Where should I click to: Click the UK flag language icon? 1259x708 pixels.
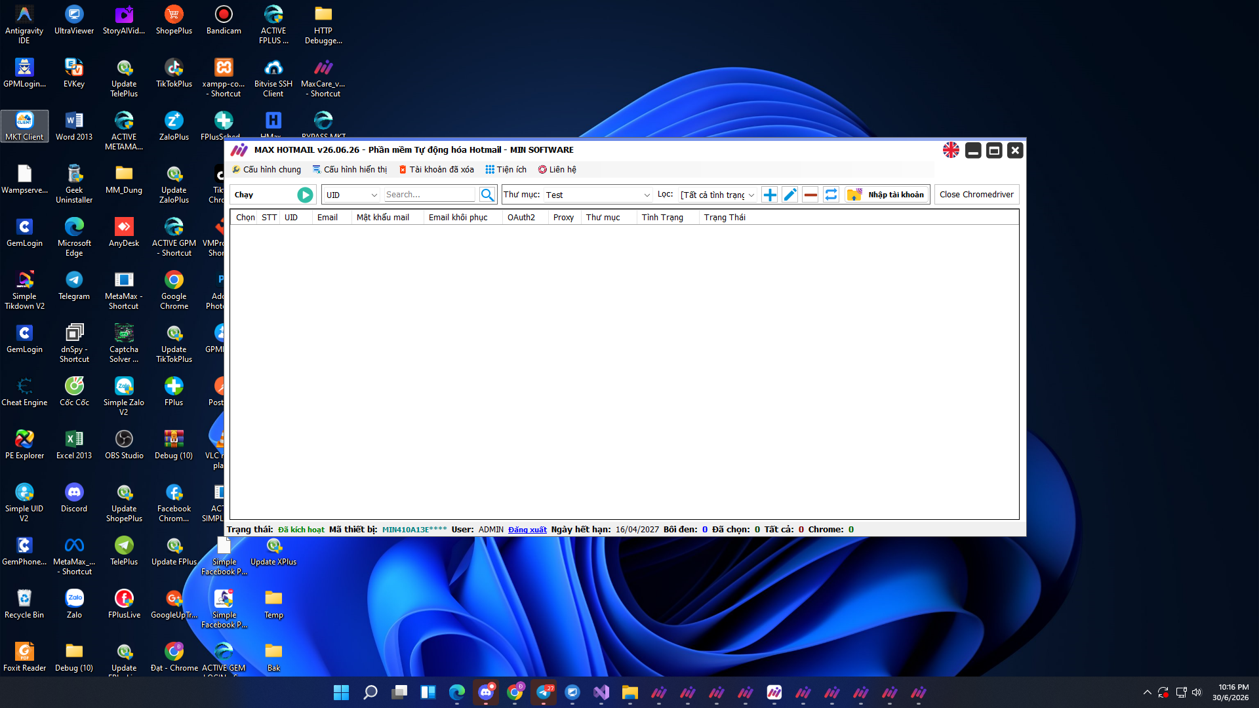951,150
